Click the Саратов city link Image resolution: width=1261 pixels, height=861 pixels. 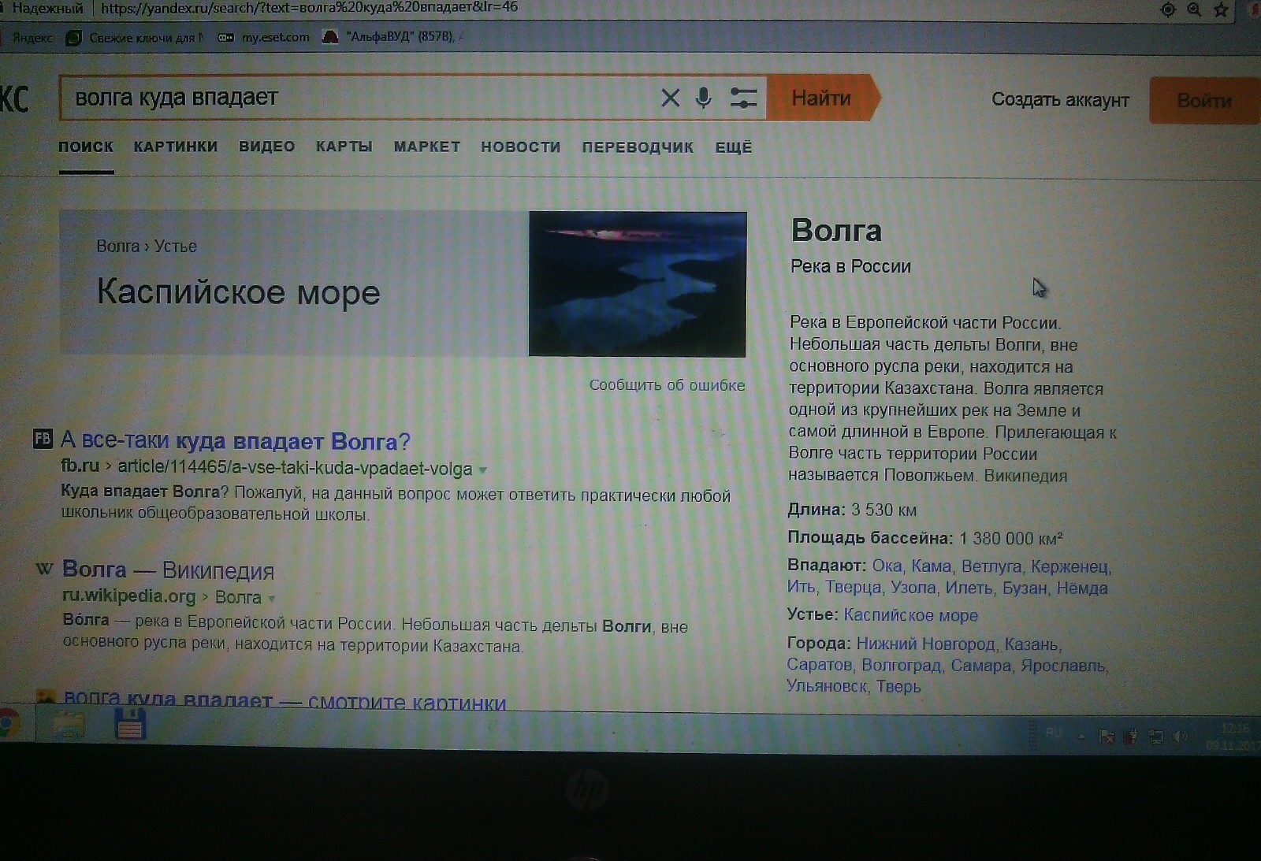[820, 665]
